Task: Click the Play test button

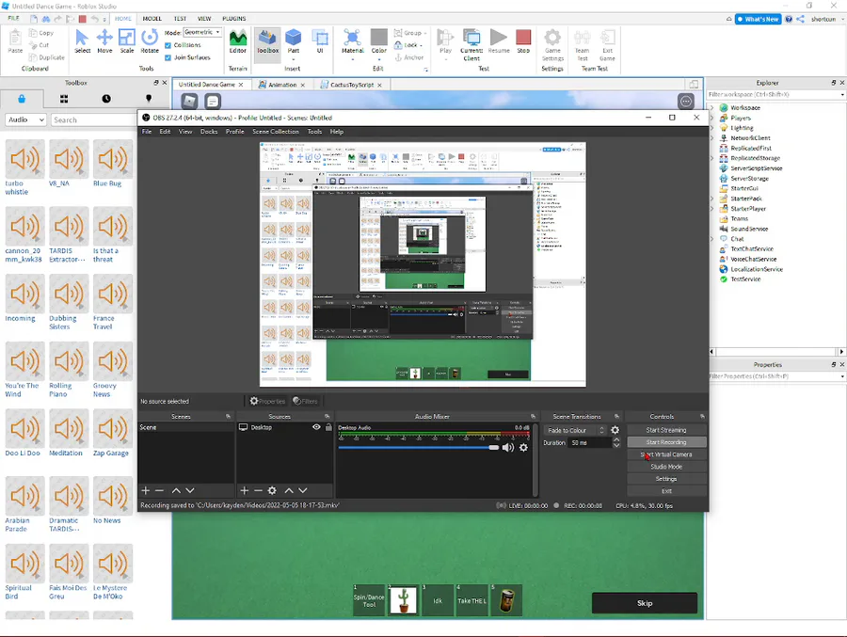Action: click(446, 42)
